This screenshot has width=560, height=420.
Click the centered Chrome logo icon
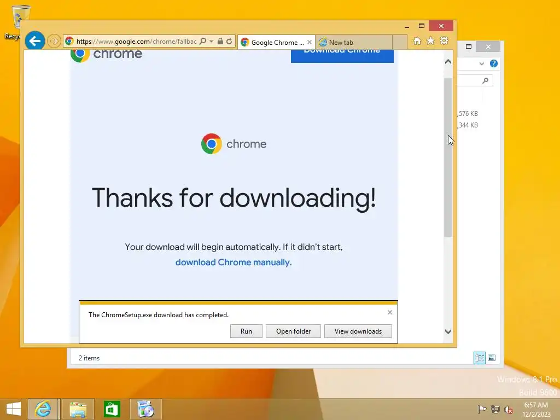[212, 144]
